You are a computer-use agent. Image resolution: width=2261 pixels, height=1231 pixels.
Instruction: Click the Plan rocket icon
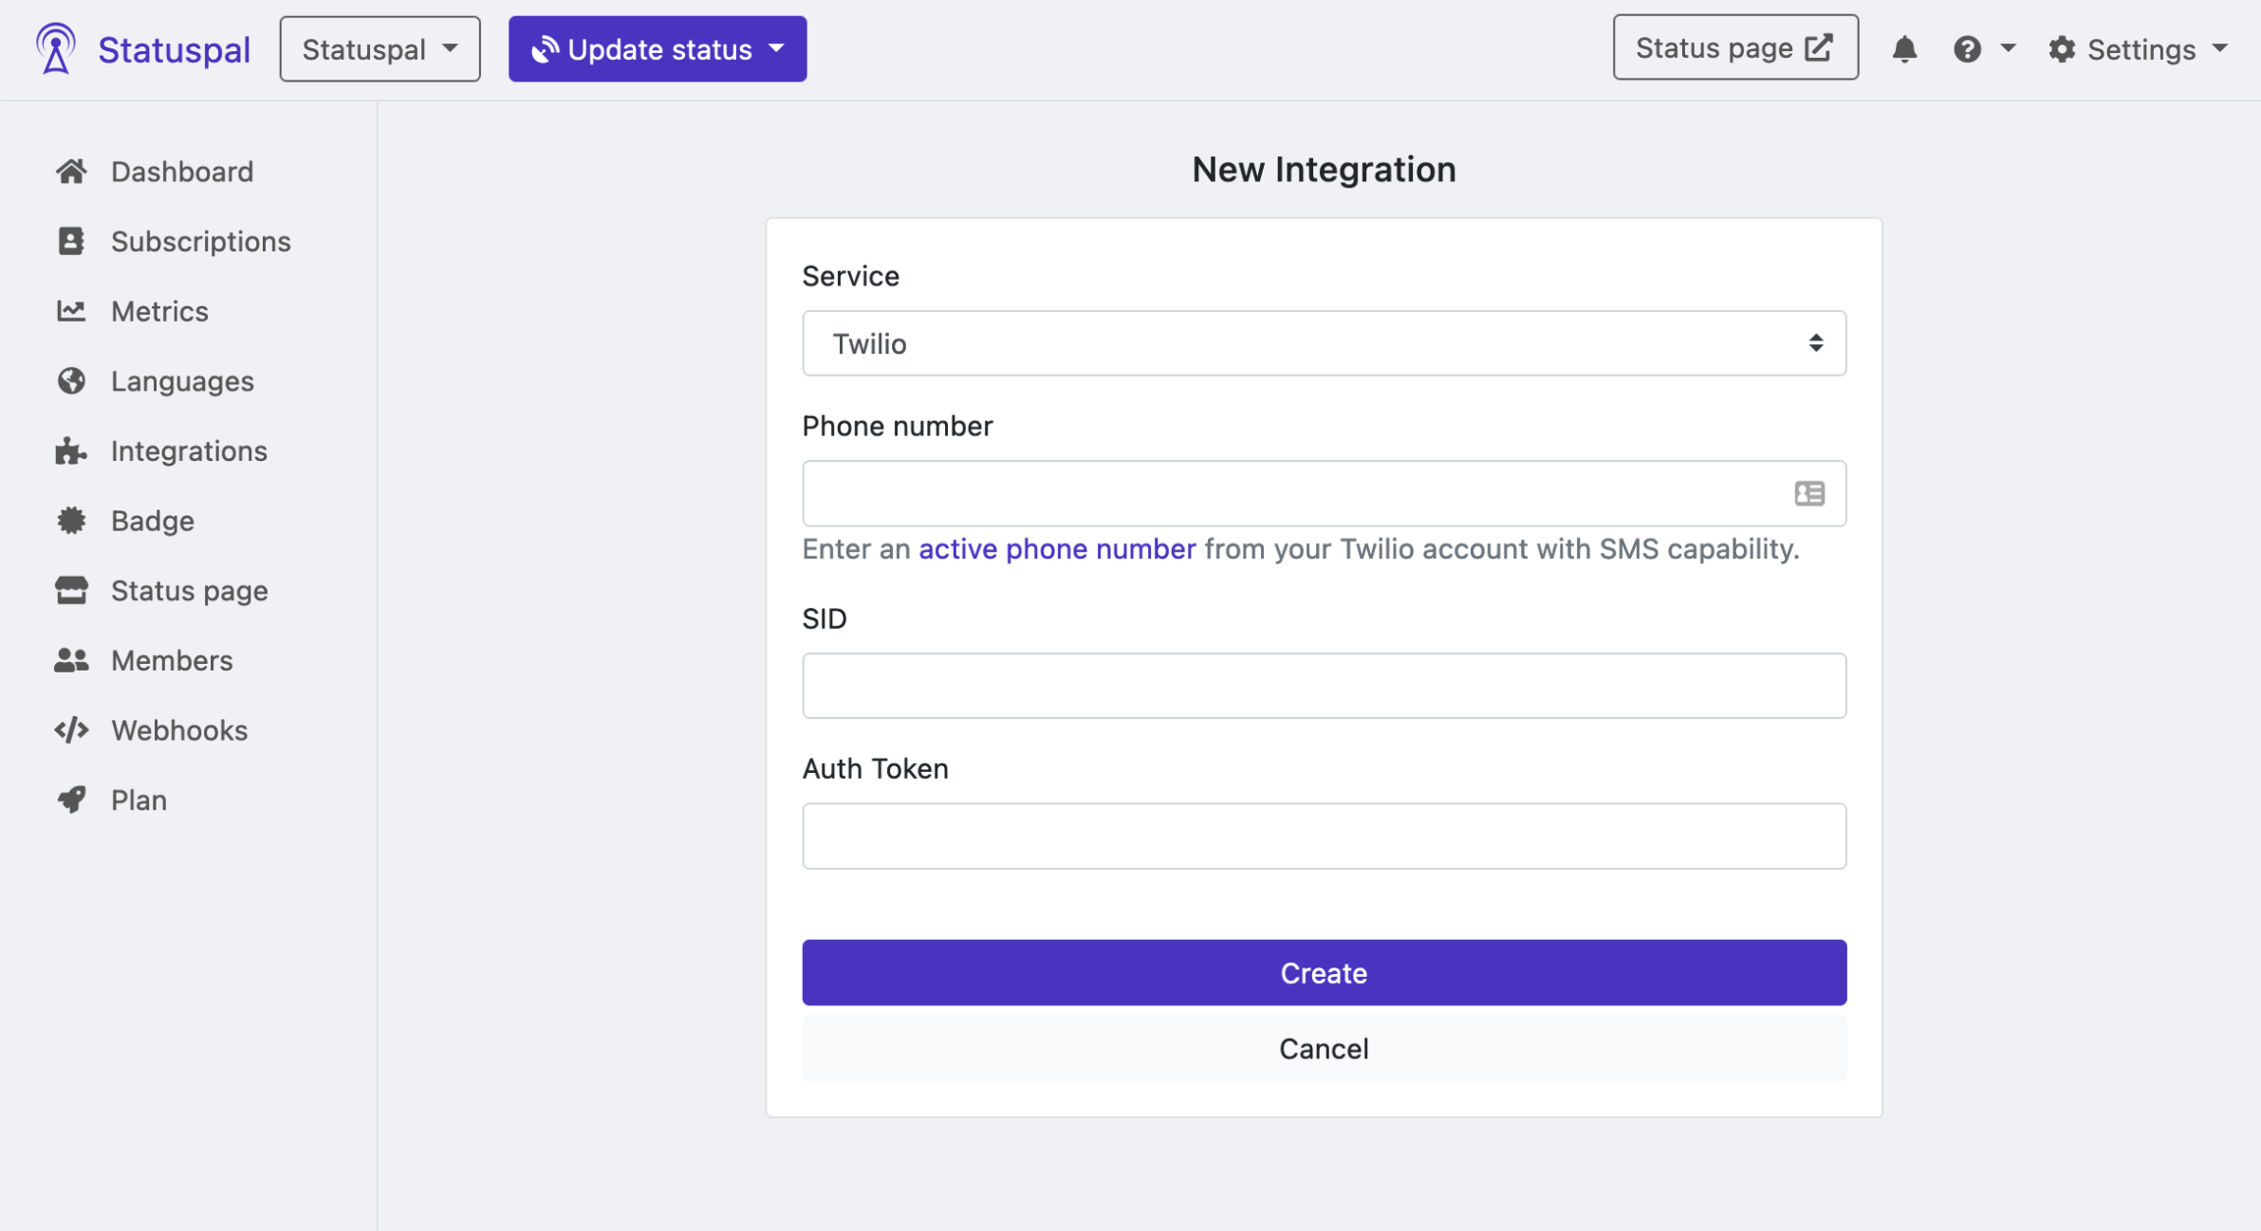pyautogui.click(x=71, y=799)
